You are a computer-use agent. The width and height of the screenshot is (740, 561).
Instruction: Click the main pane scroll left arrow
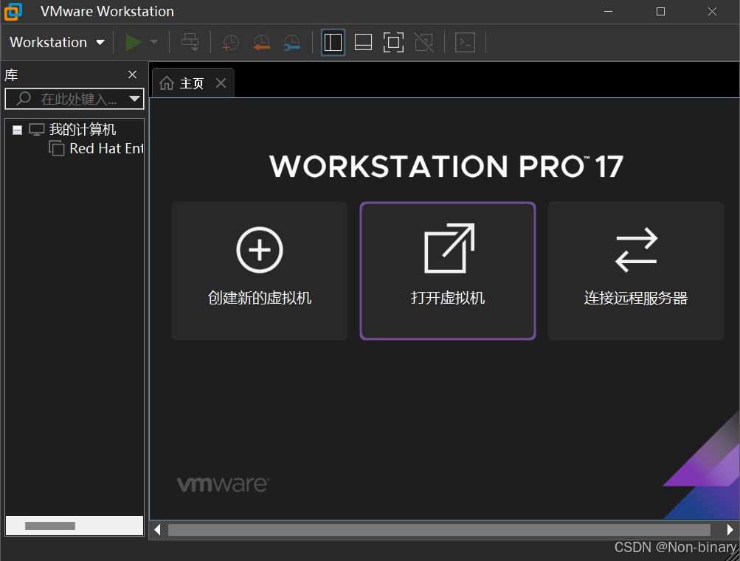pos(157,530)
